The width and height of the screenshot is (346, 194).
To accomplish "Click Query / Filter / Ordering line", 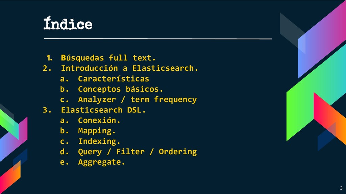I will (x=137, y=152).
